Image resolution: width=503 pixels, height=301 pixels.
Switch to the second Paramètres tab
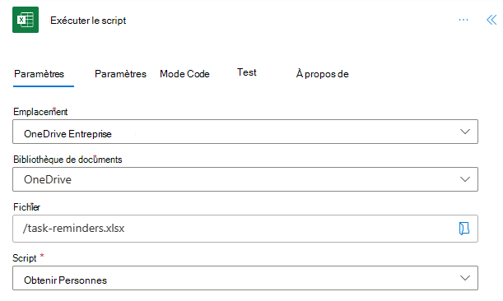(121, 74)
